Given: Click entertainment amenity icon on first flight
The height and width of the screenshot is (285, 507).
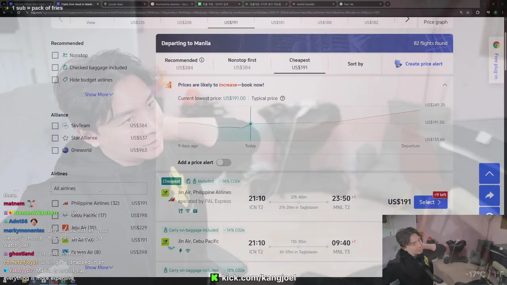Looking at the screenshot, I should pyautogui.click(x=195, y=211).
